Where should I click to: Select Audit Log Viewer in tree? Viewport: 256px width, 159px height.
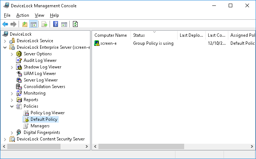coord(40,60)
